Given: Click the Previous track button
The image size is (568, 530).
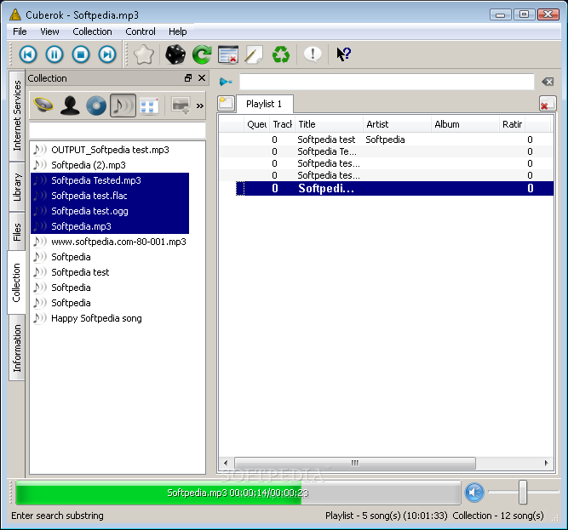Looking at the screenshot, I should pos(28,54).
